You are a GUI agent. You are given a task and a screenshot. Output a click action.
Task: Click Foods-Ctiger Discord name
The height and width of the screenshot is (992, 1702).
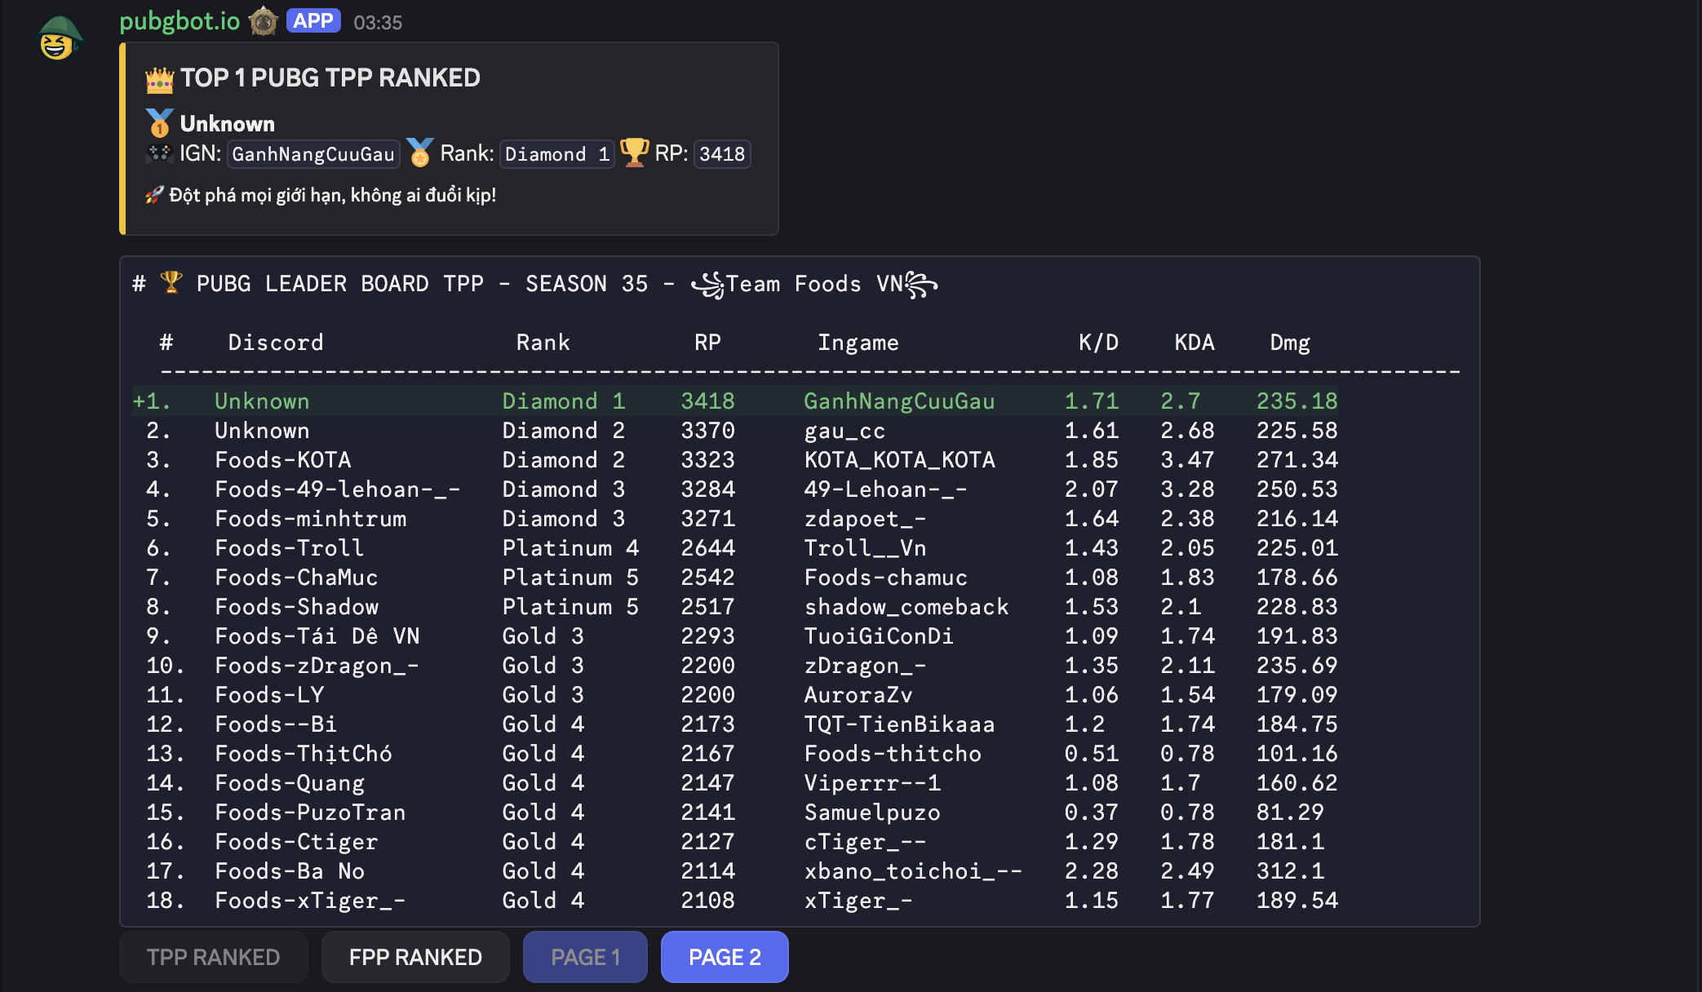(x=296, y=842)
